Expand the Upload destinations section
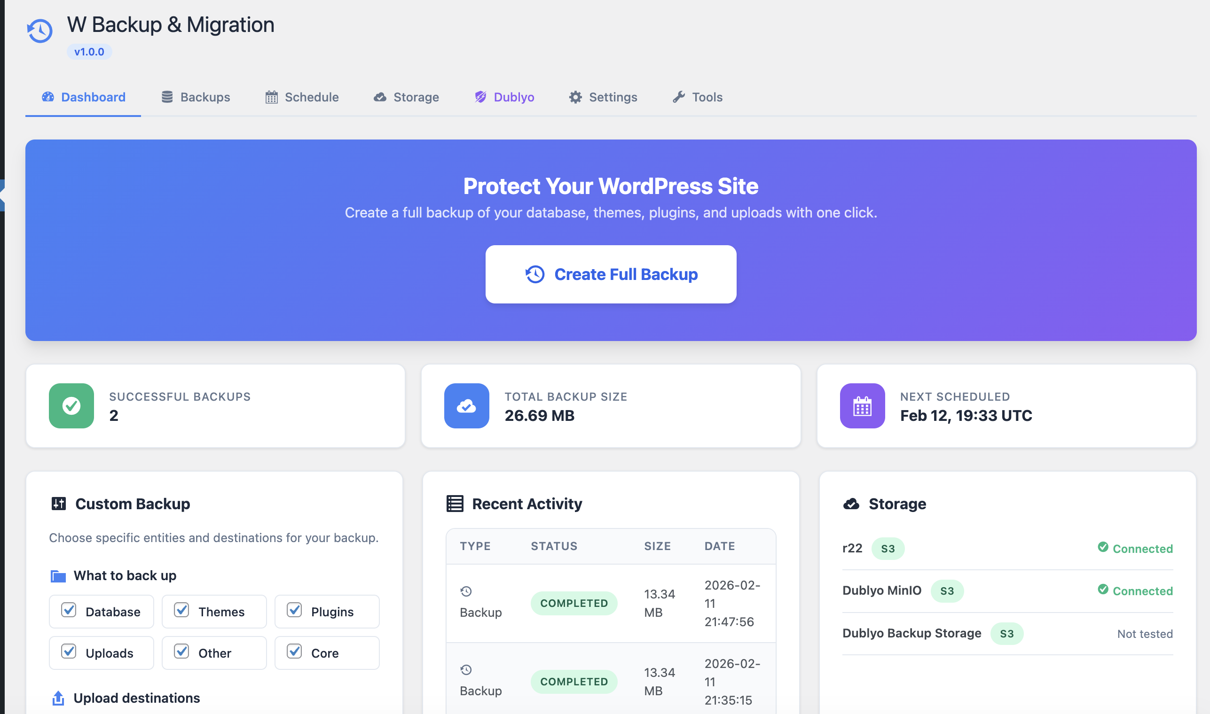Screen dimensions: 1210x714 [136, 698]
